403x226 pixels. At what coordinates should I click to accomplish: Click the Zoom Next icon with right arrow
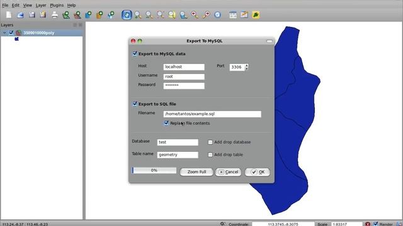tap(206, 15)
